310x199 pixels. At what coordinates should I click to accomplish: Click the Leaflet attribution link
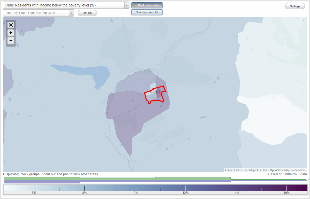[x=229, y=170]
